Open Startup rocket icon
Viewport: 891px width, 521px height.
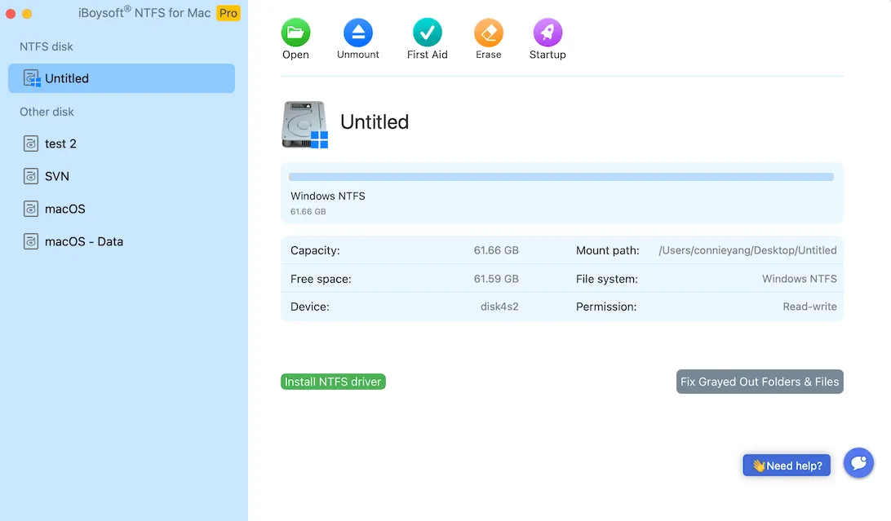coord(547,33)
